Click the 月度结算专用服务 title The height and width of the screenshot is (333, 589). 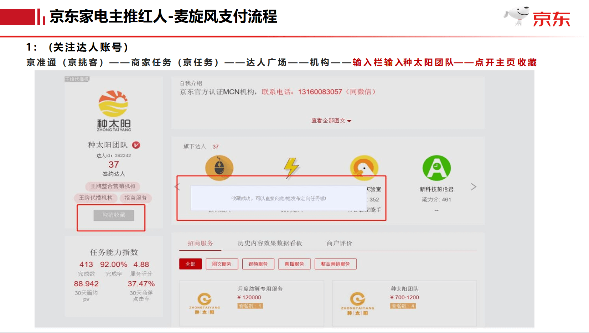click(260, 289)
